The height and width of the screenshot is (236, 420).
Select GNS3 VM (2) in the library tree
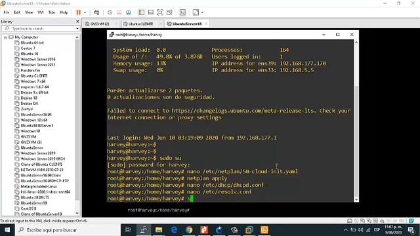click(x=31, y=142)
